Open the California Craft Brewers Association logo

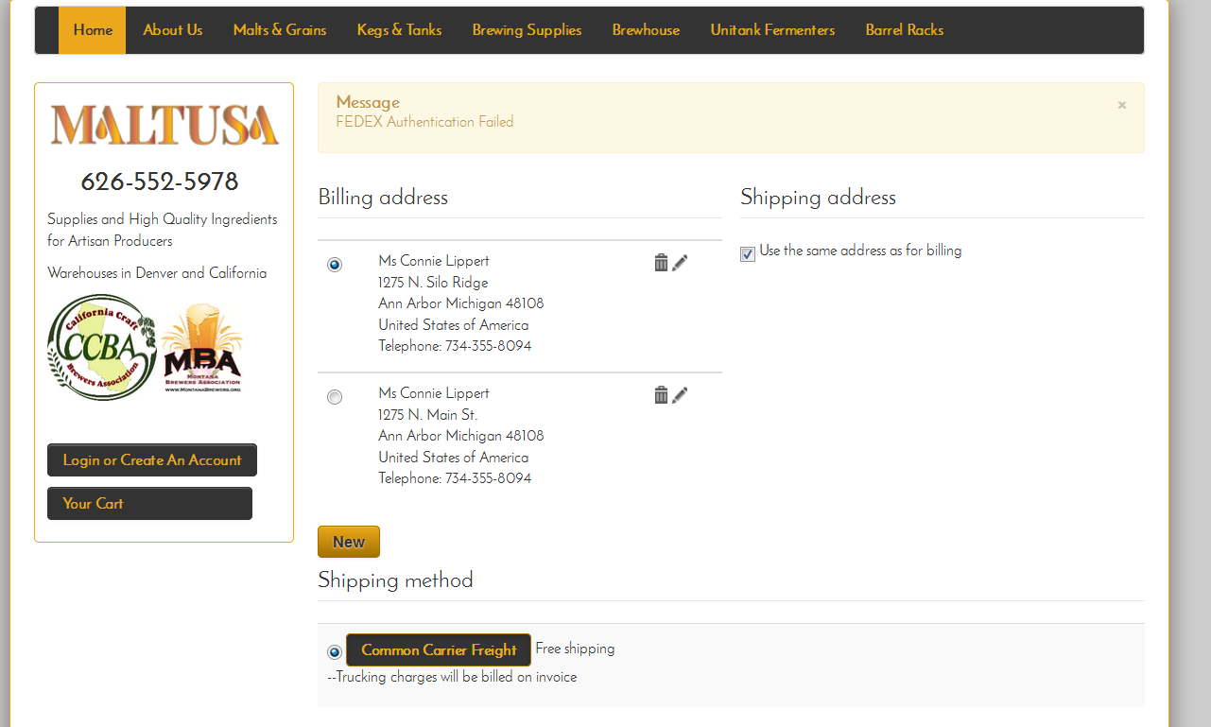point(101,348)
